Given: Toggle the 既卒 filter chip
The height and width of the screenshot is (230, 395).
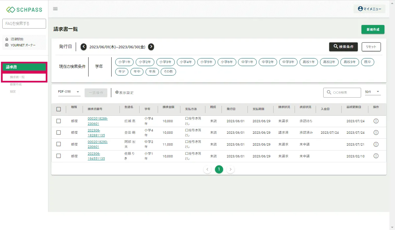Looking at the screenshot, I should click(367, 62).
